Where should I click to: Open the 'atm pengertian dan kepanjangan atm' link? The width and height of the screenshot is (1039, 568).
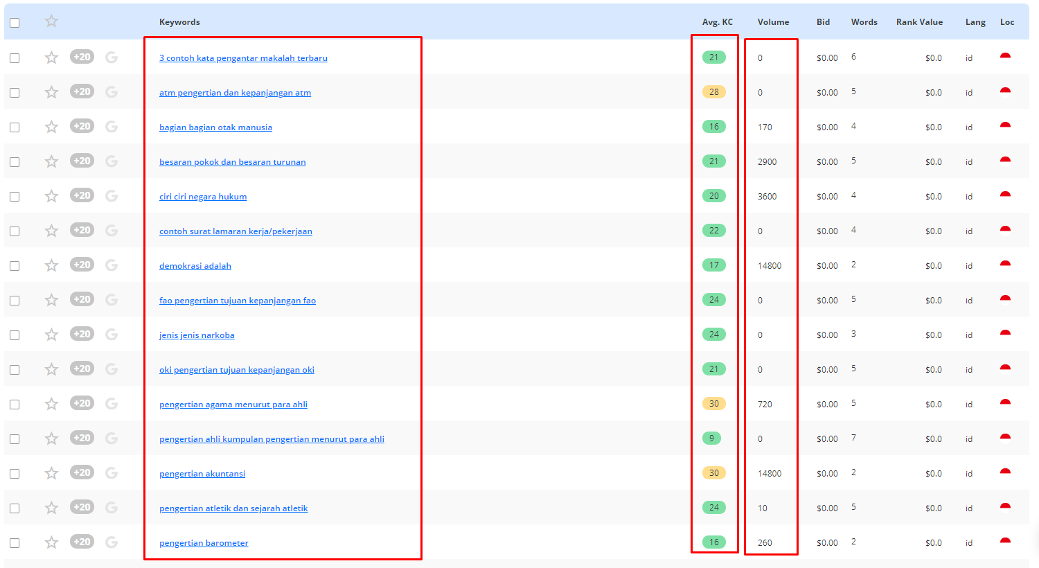coord(235,93)
